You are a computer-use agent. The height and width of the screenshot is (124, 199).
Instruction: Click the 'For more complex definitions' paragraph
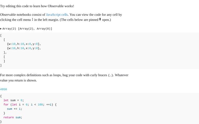pos(64,78)
